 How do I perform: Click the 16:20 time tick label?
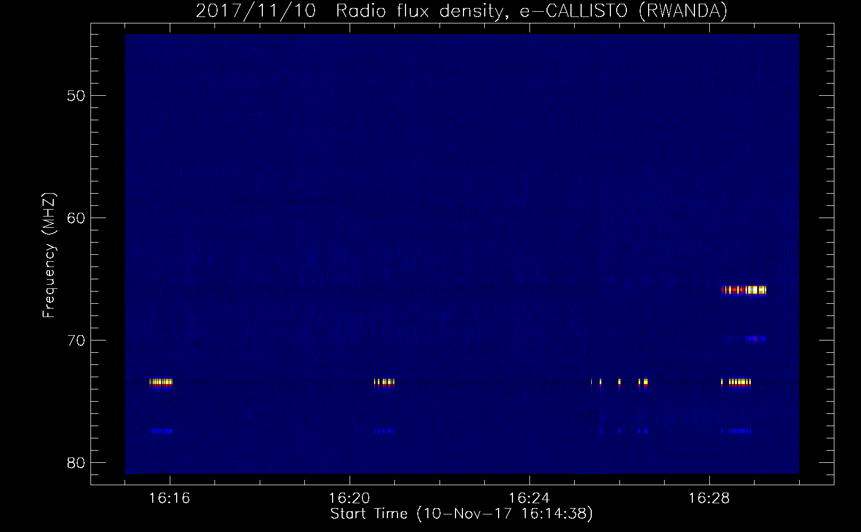click(349, 498)
